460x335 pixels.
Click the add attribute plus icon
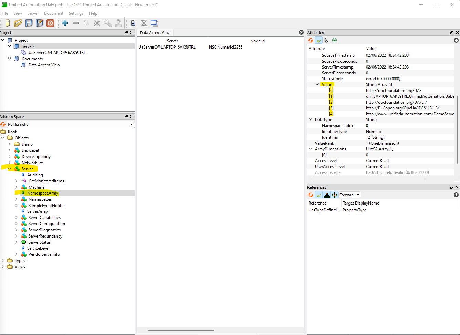coord(456,40)
